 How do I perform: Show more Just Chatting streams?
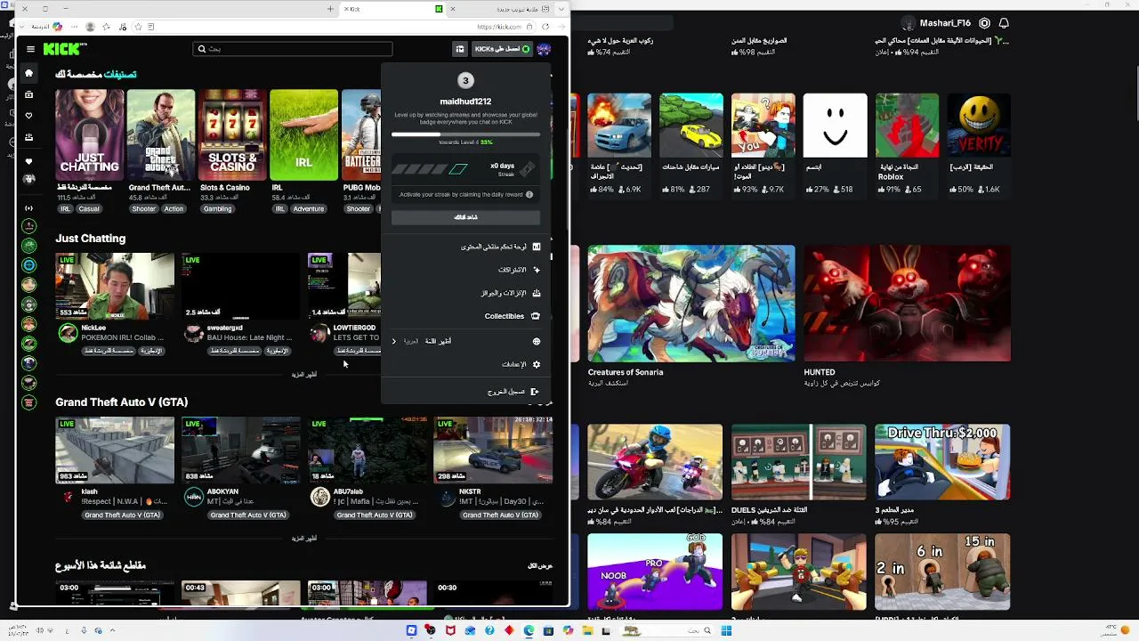(x=303, y=375)
